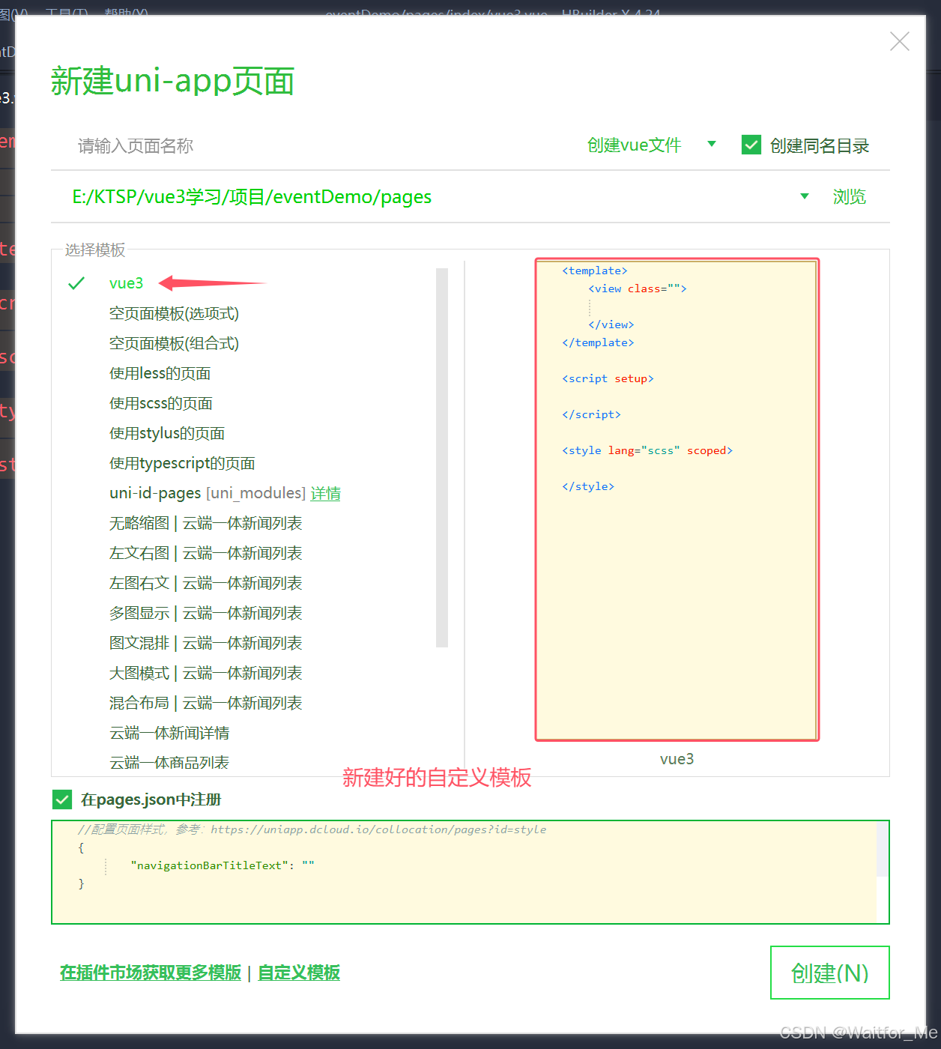Image resolution: width=941 pixels, height=1049 pixels.
Task: Select 无略缩图 | 云端一体新闻列表 template
Action: [205, 523]
